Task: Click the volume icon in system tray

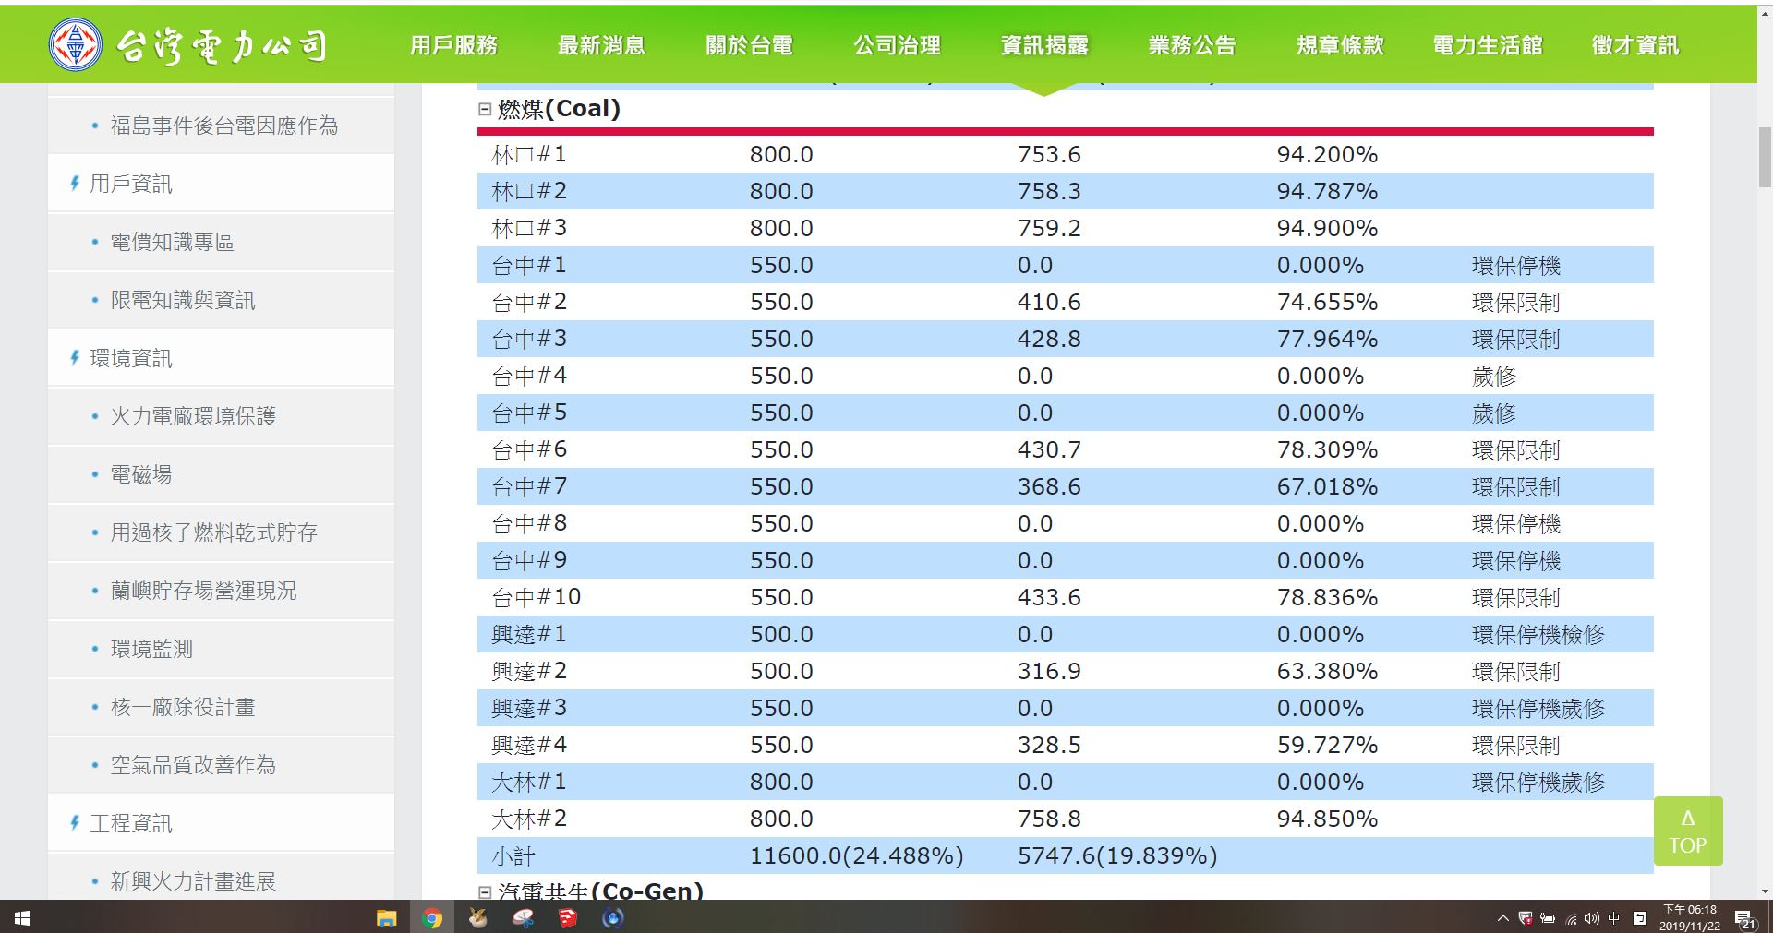Action: 1592,918
